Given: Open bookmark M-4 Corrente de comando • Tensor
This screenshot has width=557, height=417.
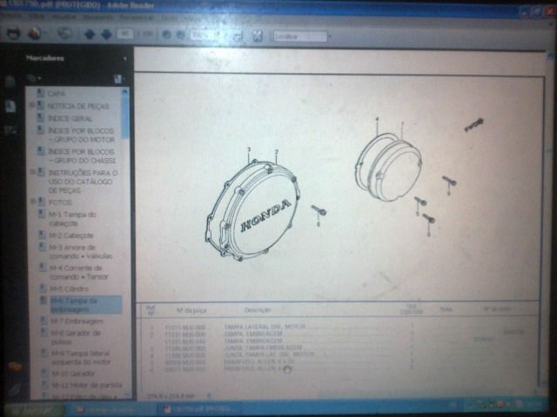Looking at the screenshot, I should (x=78, y=272).
